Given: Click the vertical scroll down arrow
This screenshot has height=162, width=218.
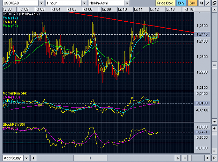Looking at the screenshot, I should pyautogui.click(x=214, y=121).
